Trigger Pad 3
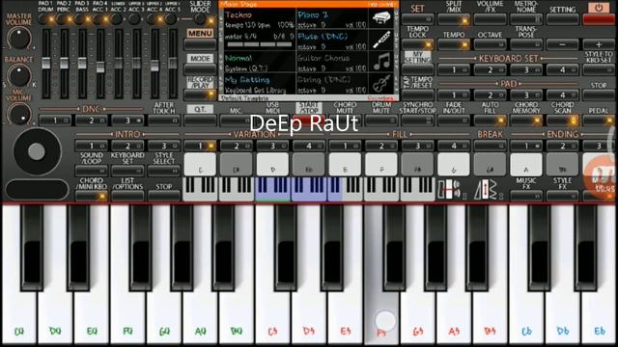618x347 pixels. click(526, 94)
